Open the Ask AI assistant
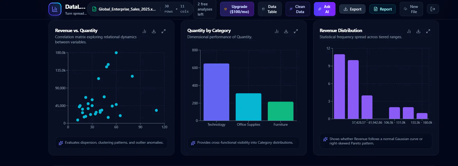 [324, 9]
